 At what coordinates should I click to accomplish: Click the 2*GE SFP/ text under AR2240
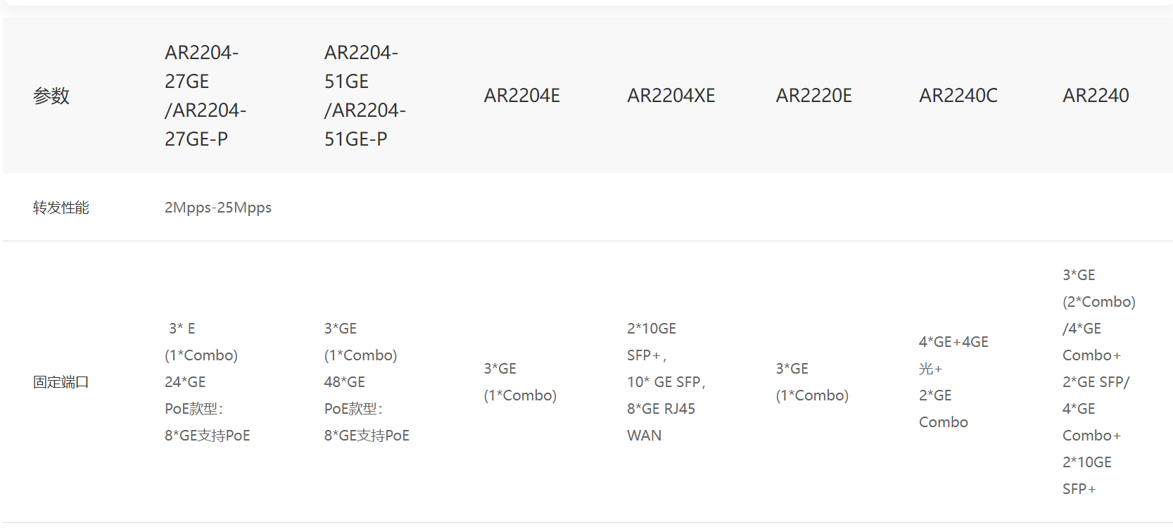(1096, 382)
